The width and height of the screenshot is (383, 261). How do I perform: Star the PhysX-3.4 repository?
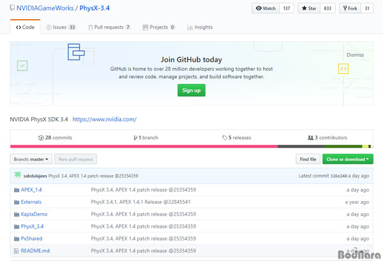[x=309, y=8]
